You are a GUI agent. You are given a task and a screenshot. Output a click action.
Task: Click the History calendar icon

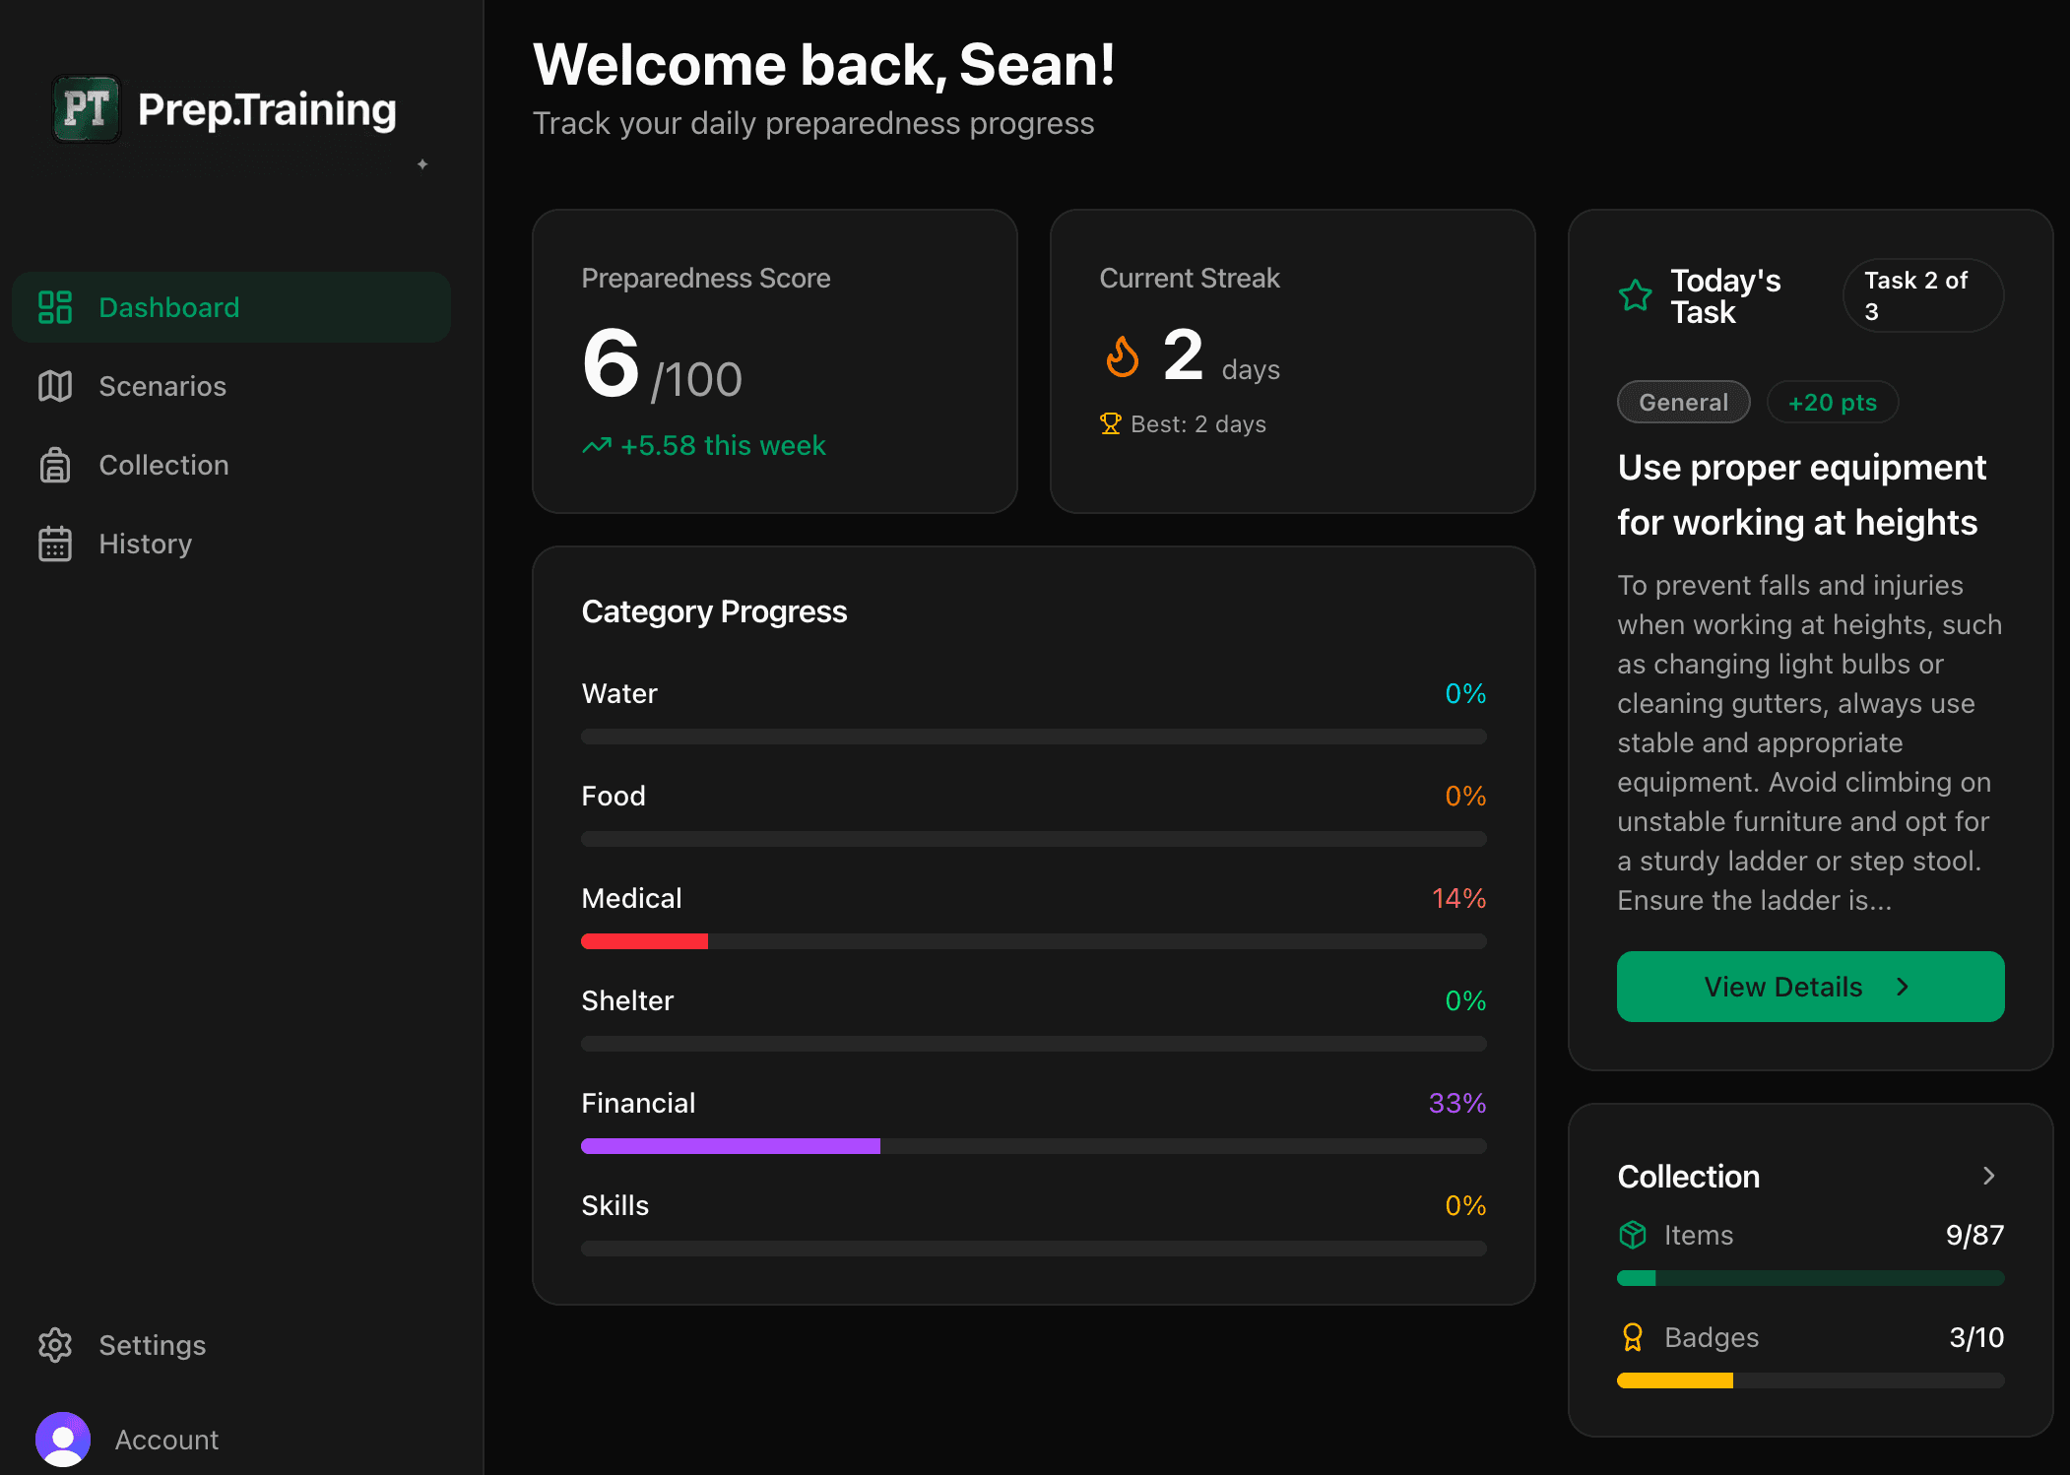56,544
